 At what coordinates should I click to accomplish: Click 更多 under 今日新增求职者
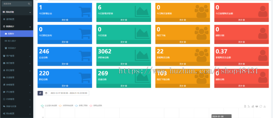point(124,20)
